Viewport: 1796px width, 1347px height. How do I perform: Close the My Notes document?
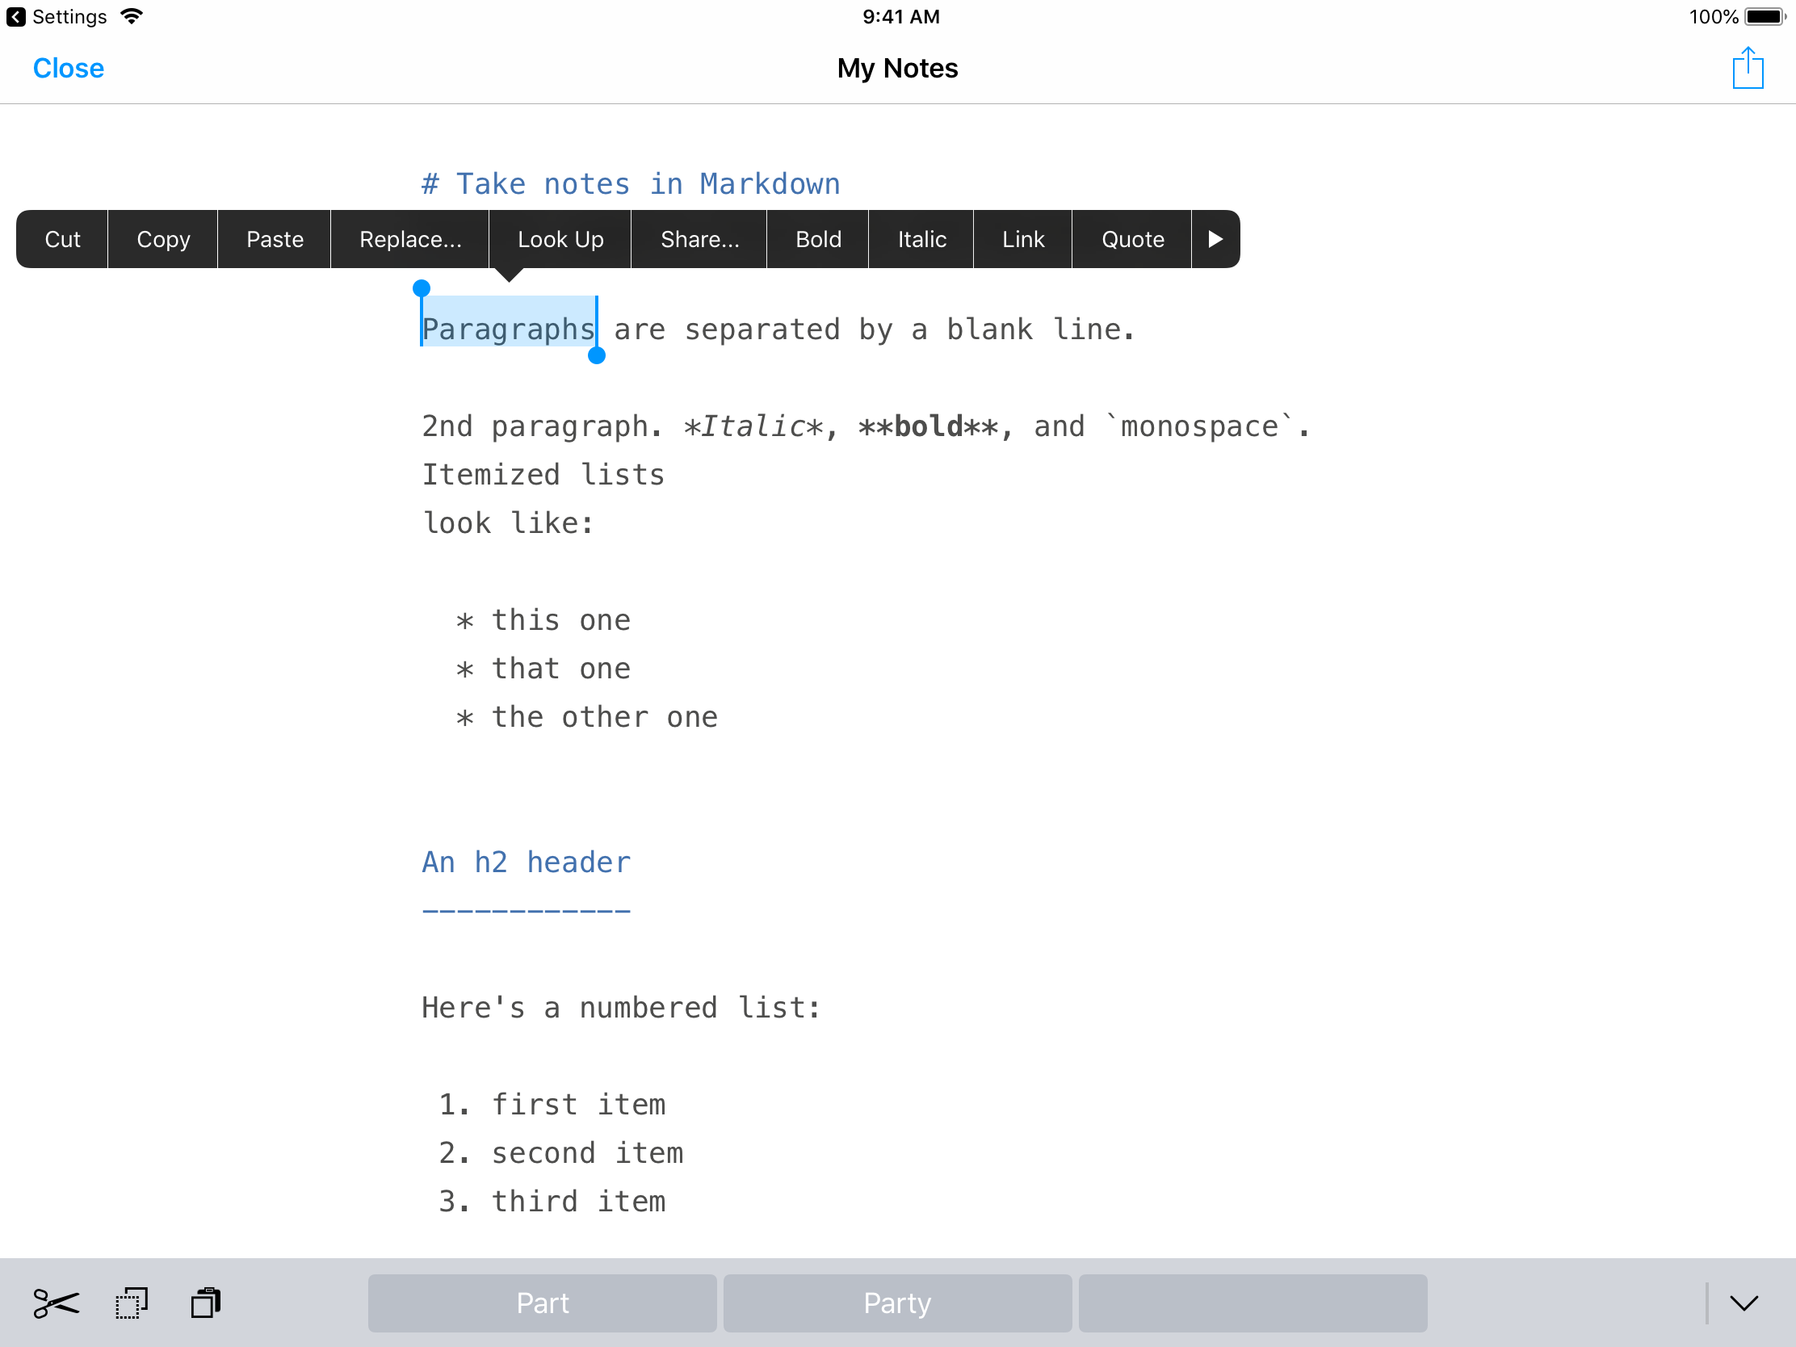pyautogui.click(x=68, y=68)
